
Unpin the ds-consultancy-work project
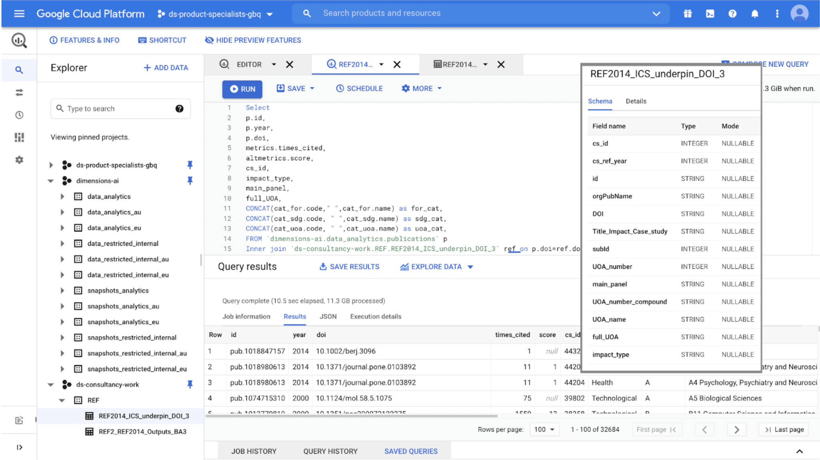click(x=190, y=384)
